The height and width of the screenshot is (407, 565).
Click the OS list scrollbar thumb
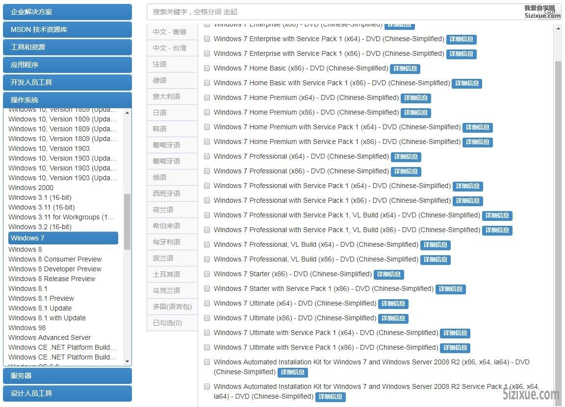pos(127,222)
